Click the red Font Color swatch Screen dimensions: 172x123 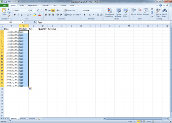(x=40, y=15)
